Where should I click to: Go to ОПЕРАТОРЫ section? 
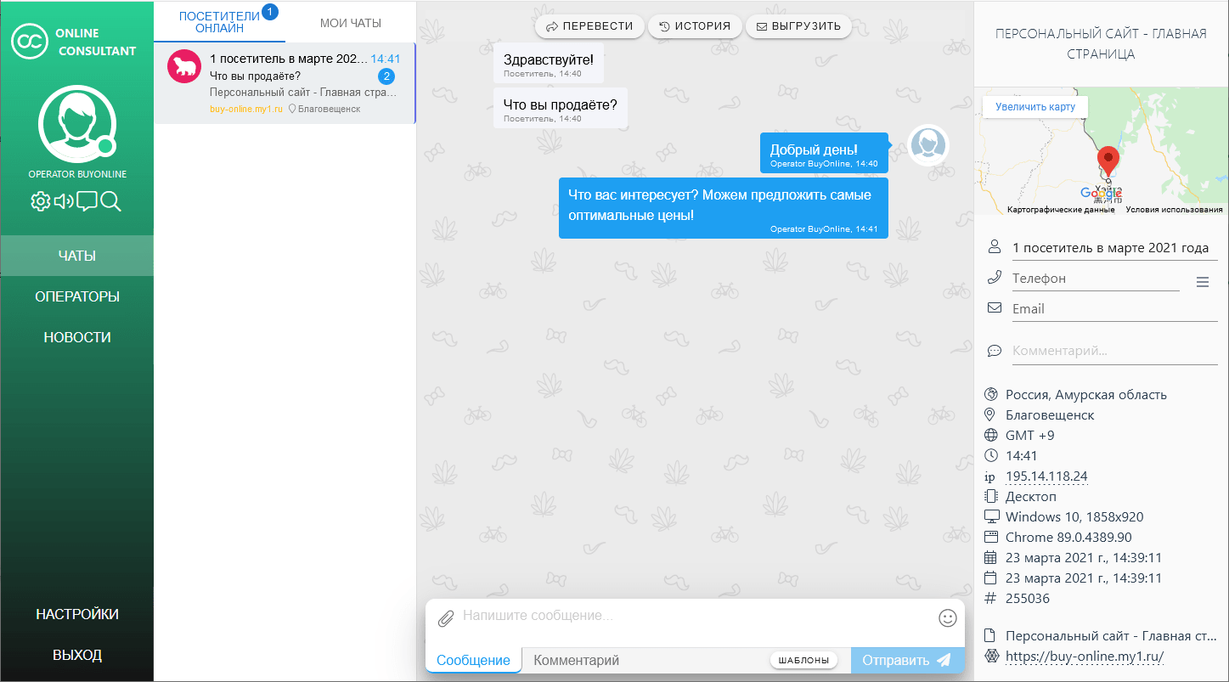tap(77, 296)
